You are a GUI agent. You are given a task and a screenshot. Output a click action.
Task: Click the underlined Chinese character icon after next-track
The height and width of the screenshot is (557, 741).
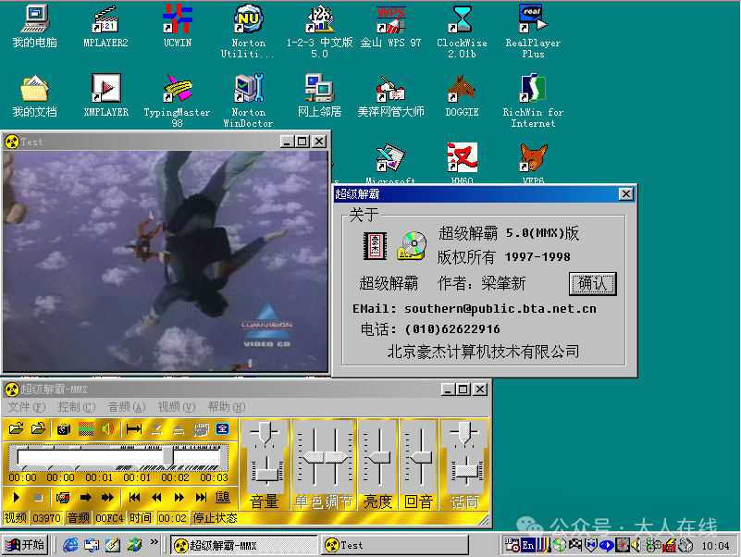click(x=223, y=498)
